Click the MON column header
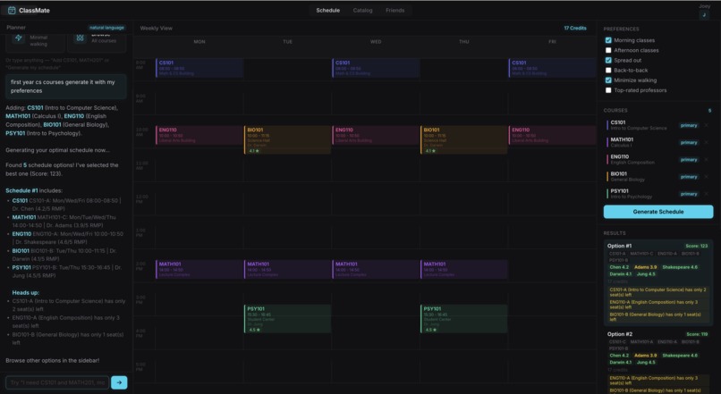The image size is (721, 394). (x=199, y=42)
